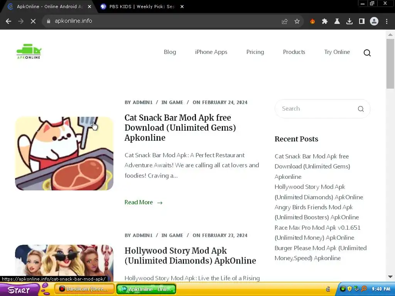Screen dimensions: 395x296
Task: Click the 9:40 PM clock
Action: tap(381, 289)
